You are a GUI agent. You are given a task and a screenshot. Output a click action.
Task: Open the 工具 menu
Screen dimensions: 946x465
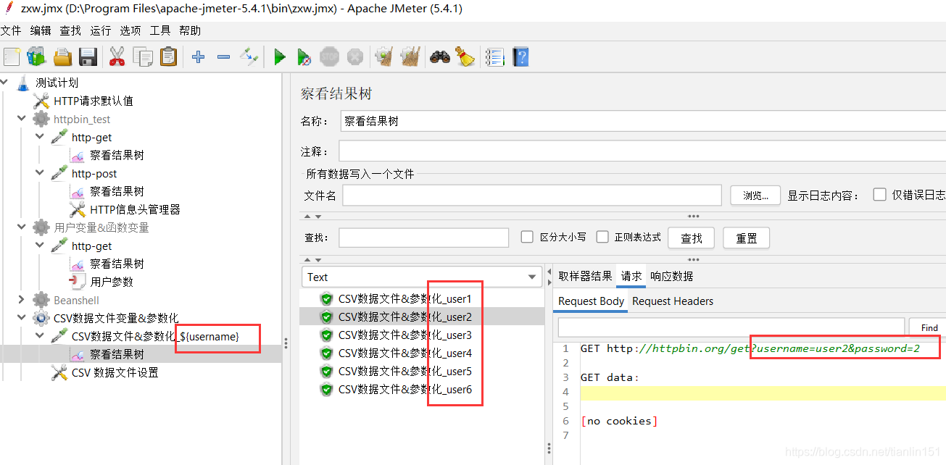[x=160, y=30]
